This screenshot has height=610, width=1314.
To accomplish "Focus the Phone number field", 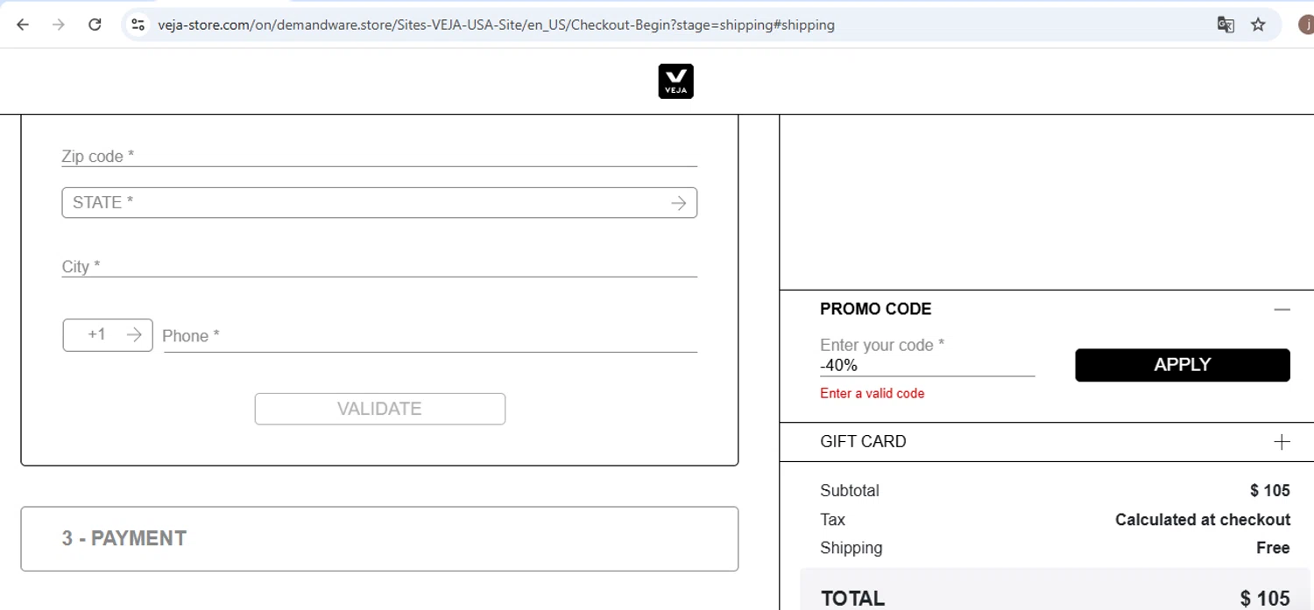I will tap(430, 336).
